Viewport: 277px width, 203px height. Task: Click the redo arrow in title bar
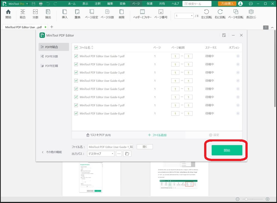pos(55,4)
